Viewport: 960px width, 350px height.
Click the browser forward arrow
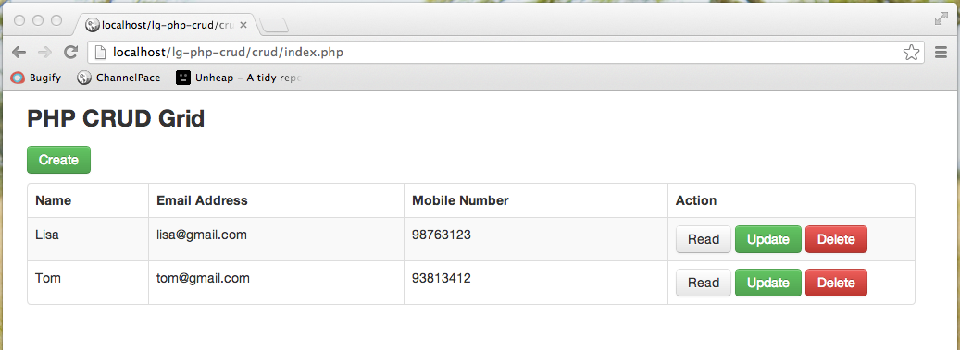pos(44,53)
